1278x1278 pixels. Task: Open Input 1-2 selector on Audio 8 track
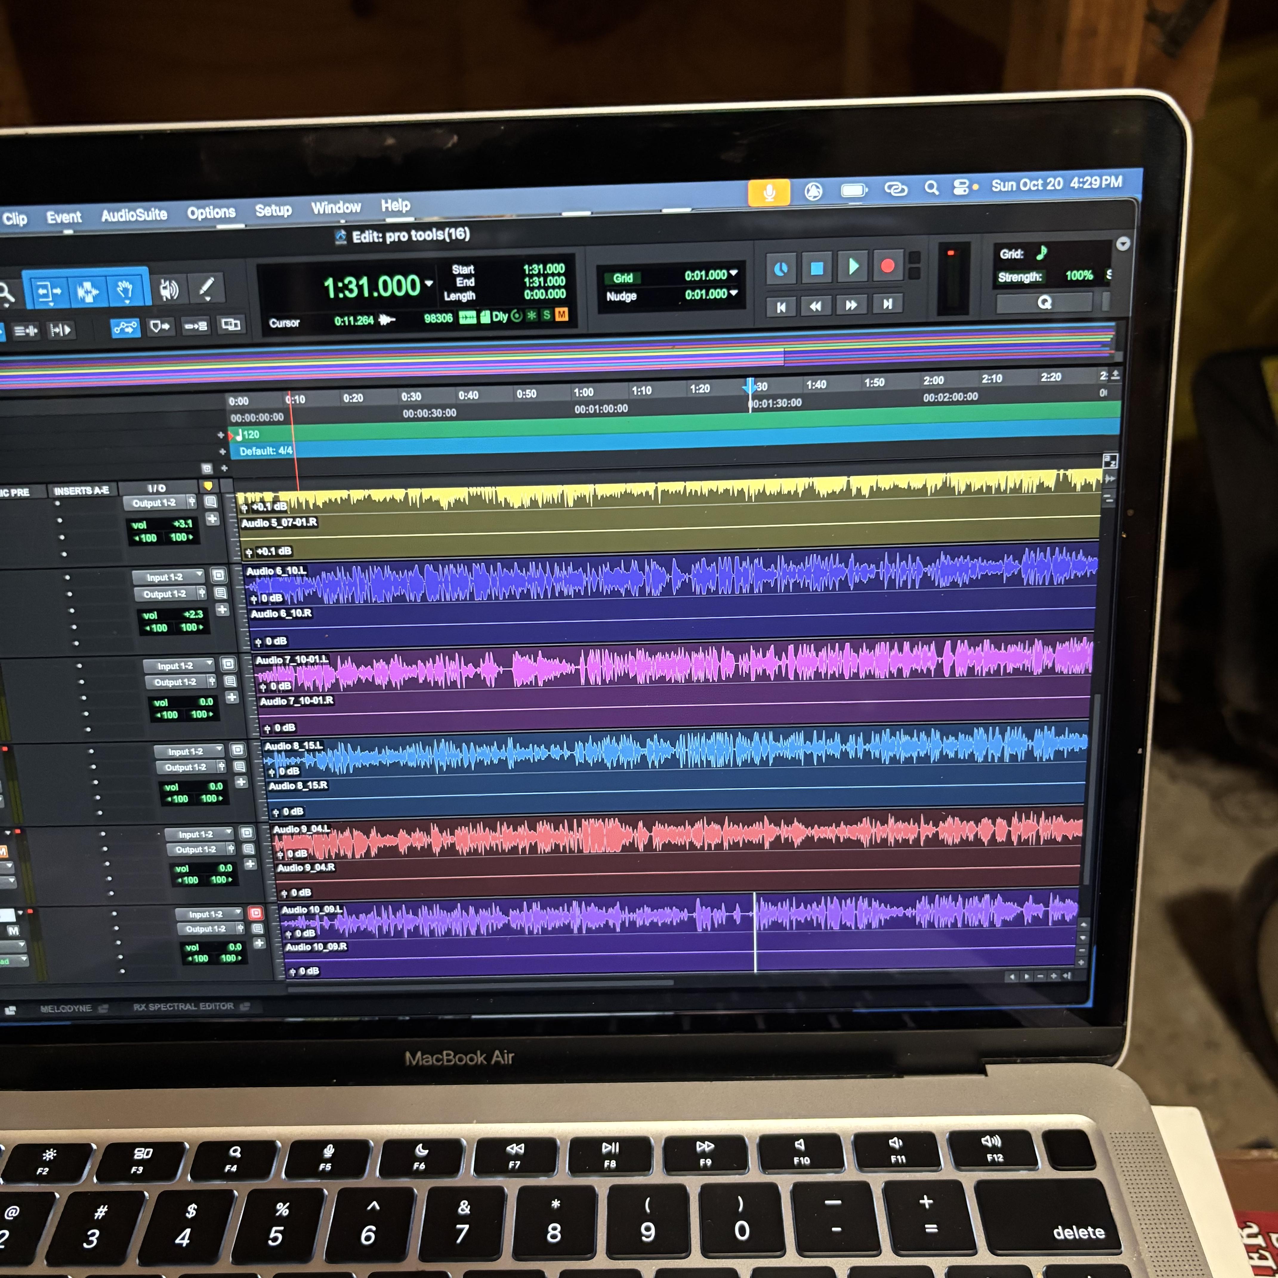pyautogui.click(x=189, y=751)
